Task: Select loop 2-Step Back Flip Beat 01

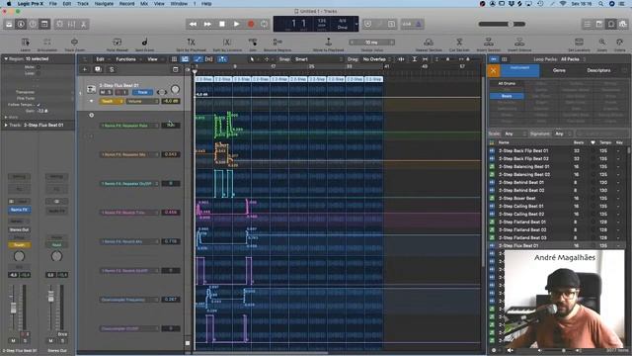Action: [x=558, y=150]
